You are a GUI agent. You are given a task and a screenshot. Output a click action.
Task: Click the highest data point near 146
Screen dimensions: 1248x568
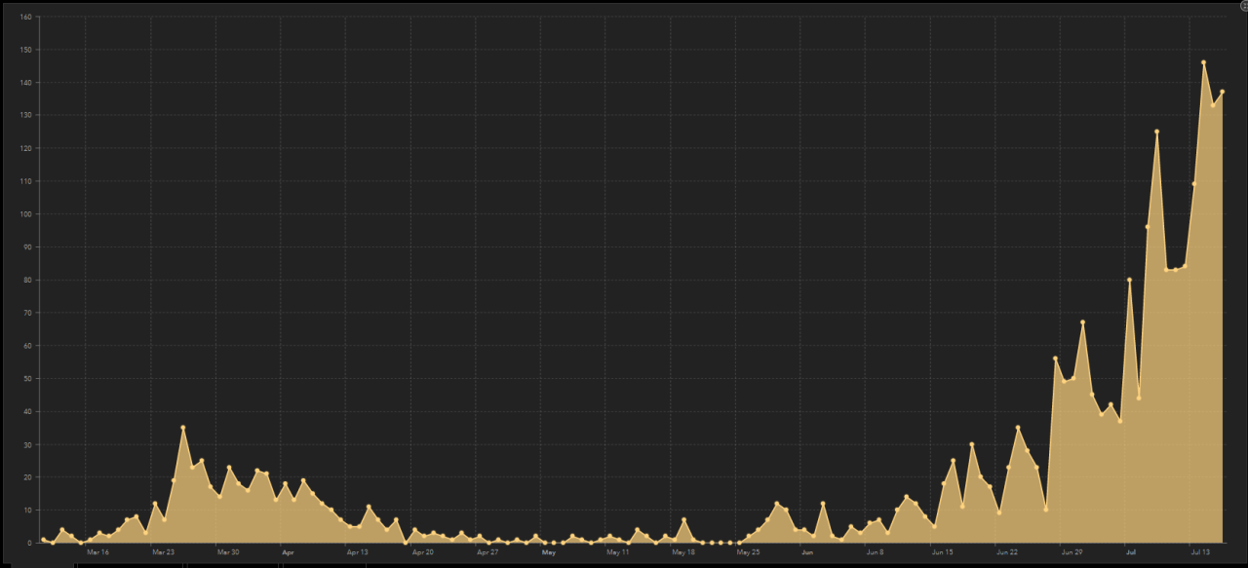(x=1203, y=62)
